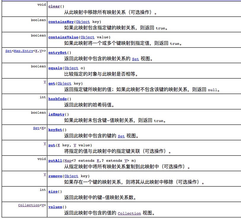Click Set link in entrySet description

coord(135,59)
